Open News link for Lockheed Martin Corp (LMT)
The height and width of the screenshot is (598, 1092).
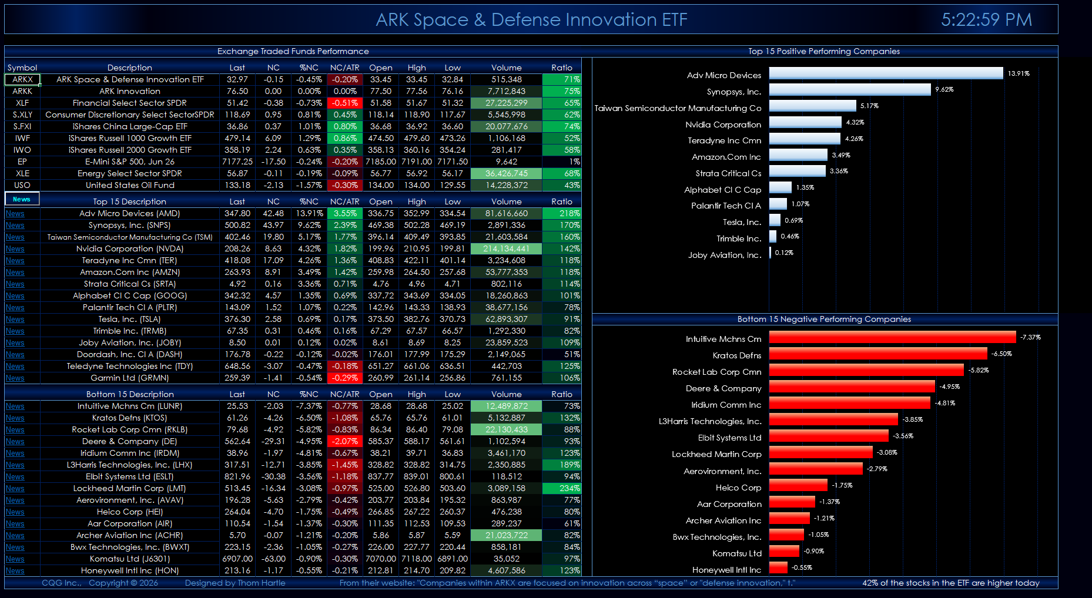(x=15, y=489)
